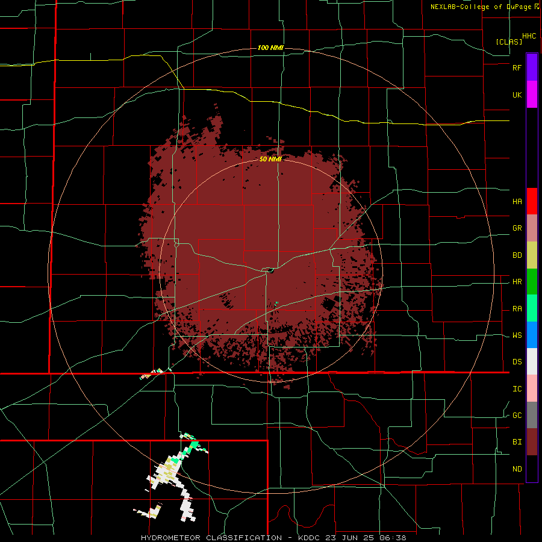
Task: Click the yellow BD legend swatch
Action: (x=532, y=255)
